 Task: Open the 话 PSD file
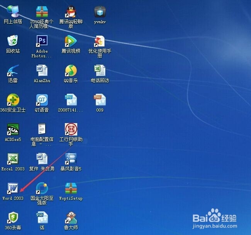pyautogui.click(x=42, y=218)
